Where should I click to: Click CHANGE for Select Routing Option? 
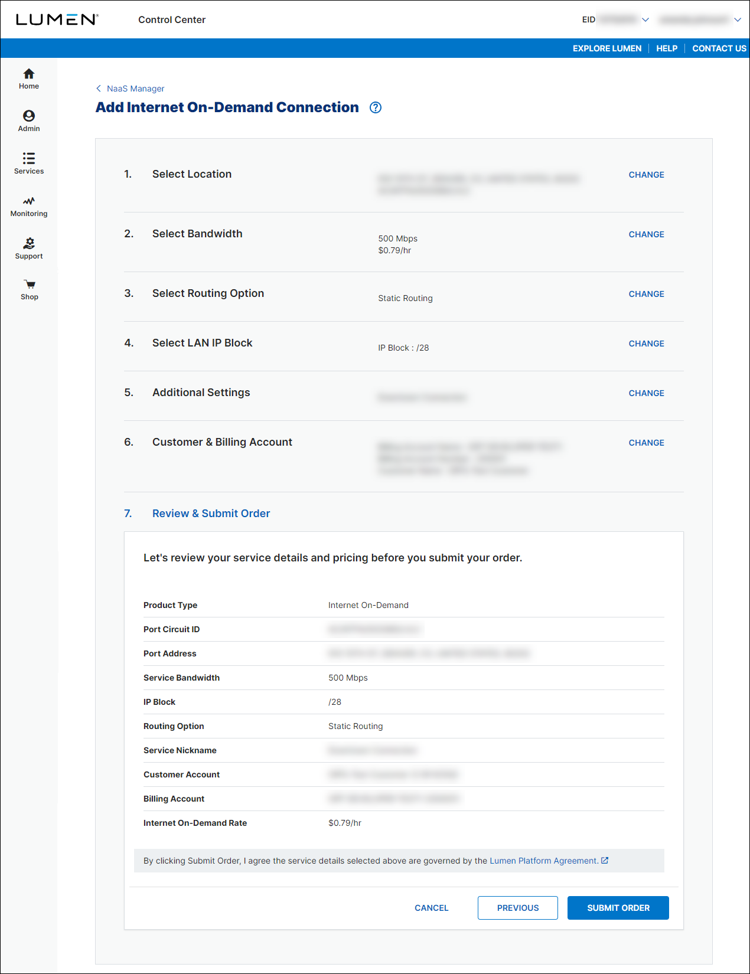(x=647, y=294)
